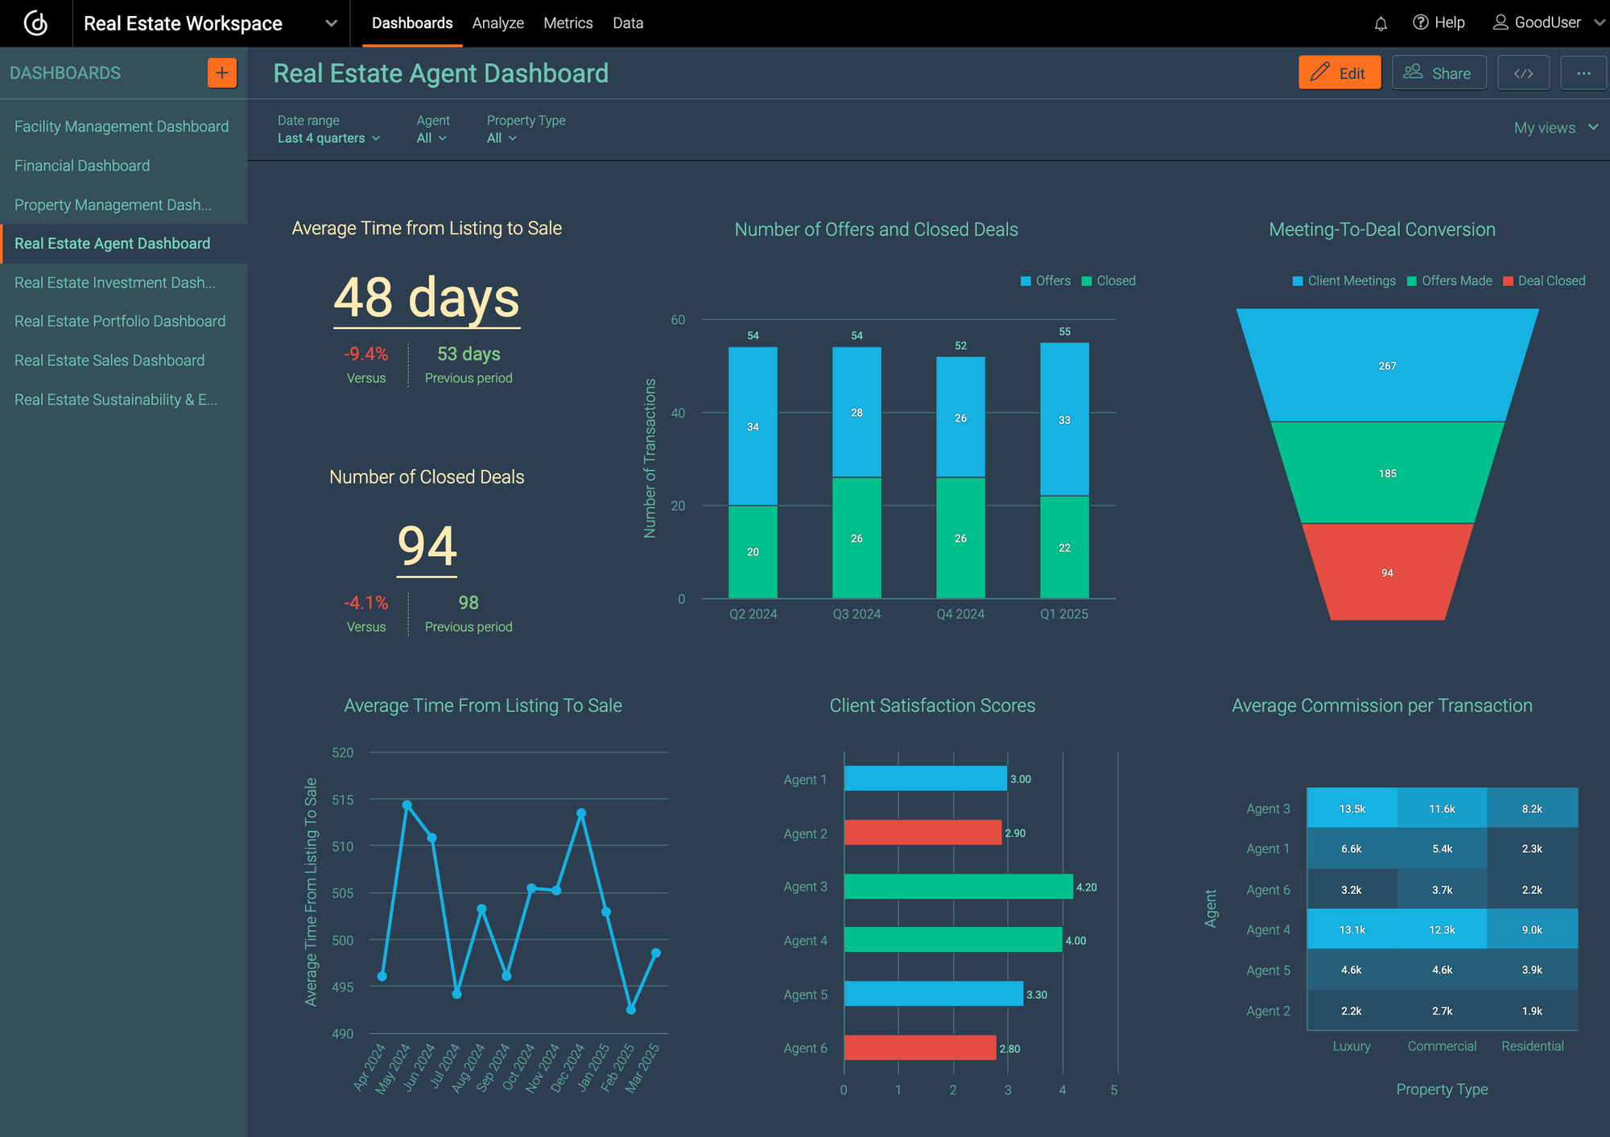Click the orange plus icon to add a dashboard
This screenshot has height=1137, width=1610.
(x=221, y=72)
